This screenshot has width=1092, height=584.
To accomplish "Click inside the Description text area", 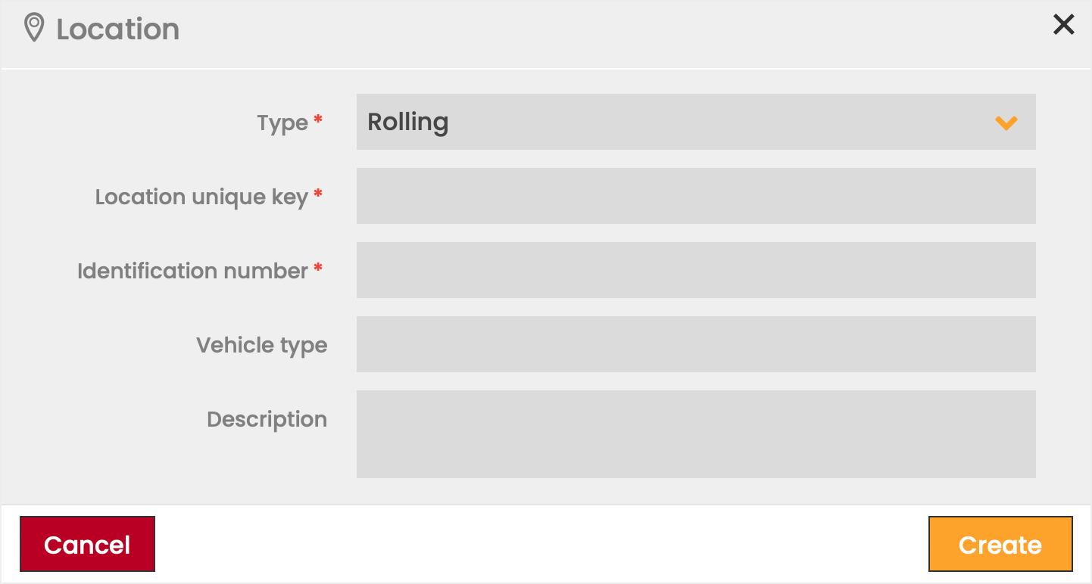I will point(695,433).
